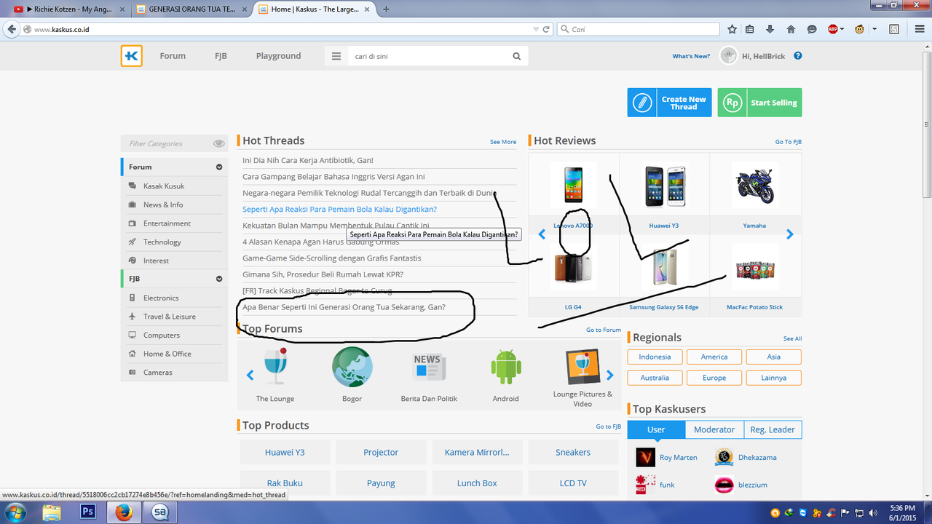The width and height of the screenshot is (932, 524).
Task: Open Windows Start menu orb
Action: point(15,512)
